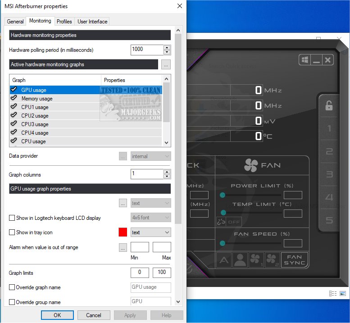Enable automatic fan mode A button
Screen dimensions: 350x323
pos(224,260)
